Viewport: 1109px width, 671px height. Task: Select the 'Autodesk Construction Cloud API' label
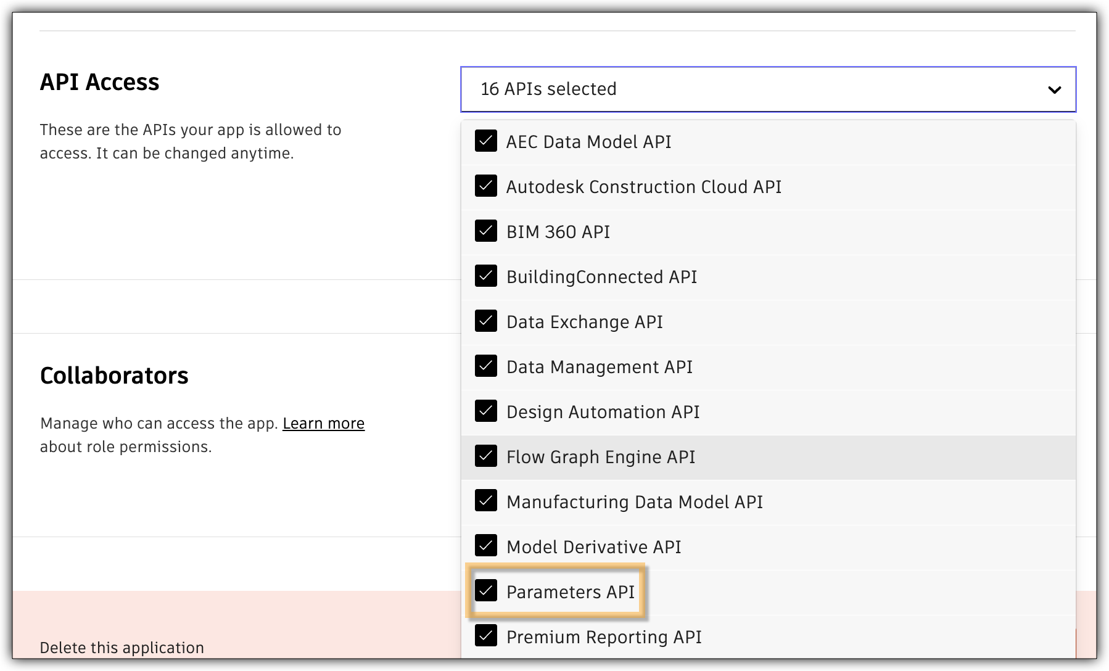pyautogui.click(x=644, y=187)
